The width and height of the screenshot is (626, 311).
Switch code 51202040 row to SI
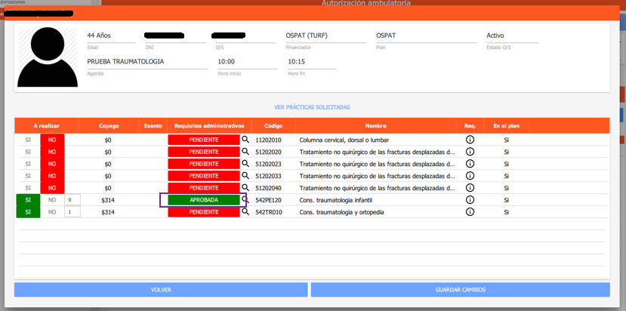tap(28, 188)
